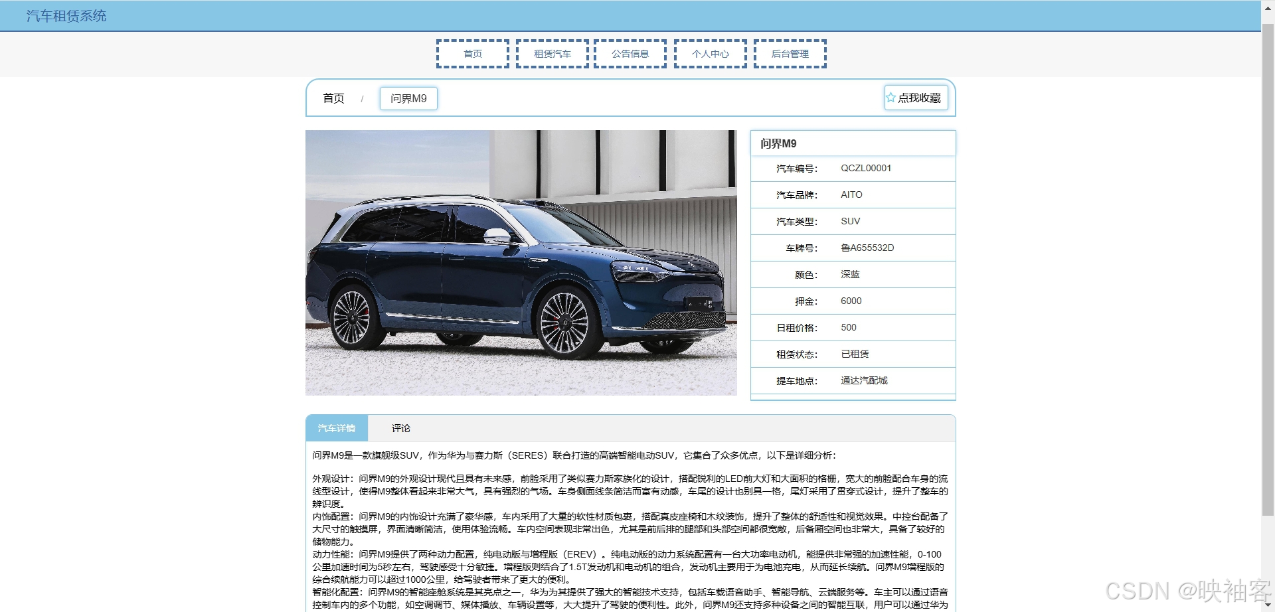This screenshot has width=1275, height=612.
Task: Click the 车牌号 label
Action: 802,248
